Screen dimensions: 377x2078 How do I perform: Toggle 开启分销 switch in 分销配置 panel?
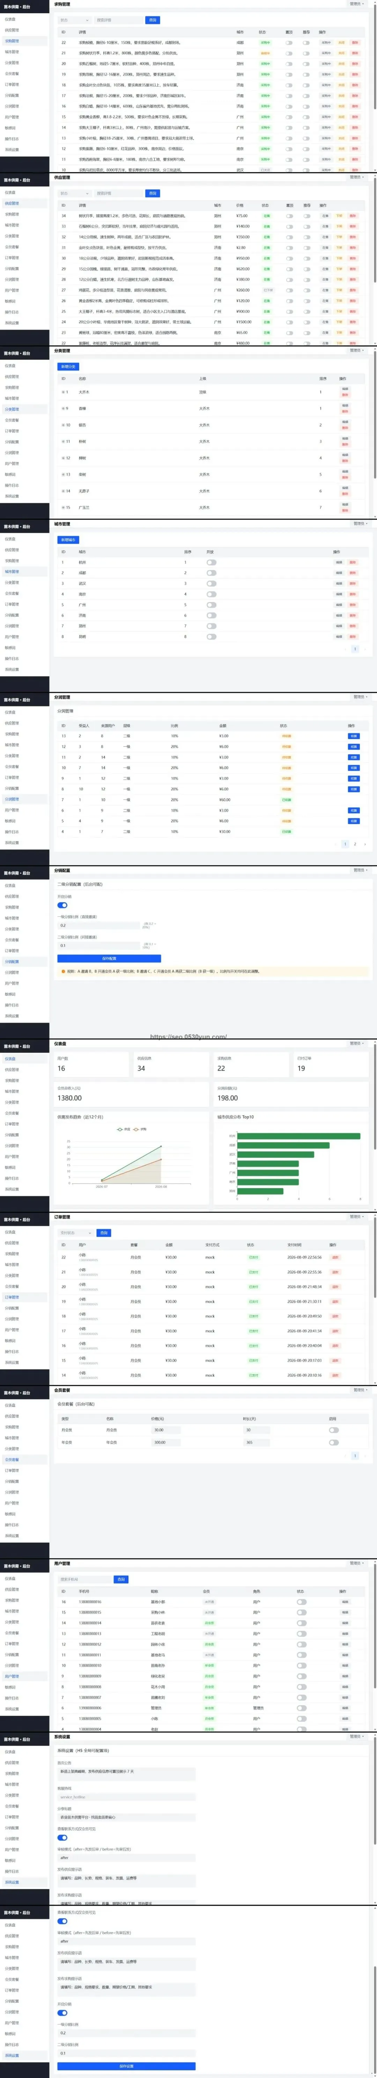click(62, 905)
